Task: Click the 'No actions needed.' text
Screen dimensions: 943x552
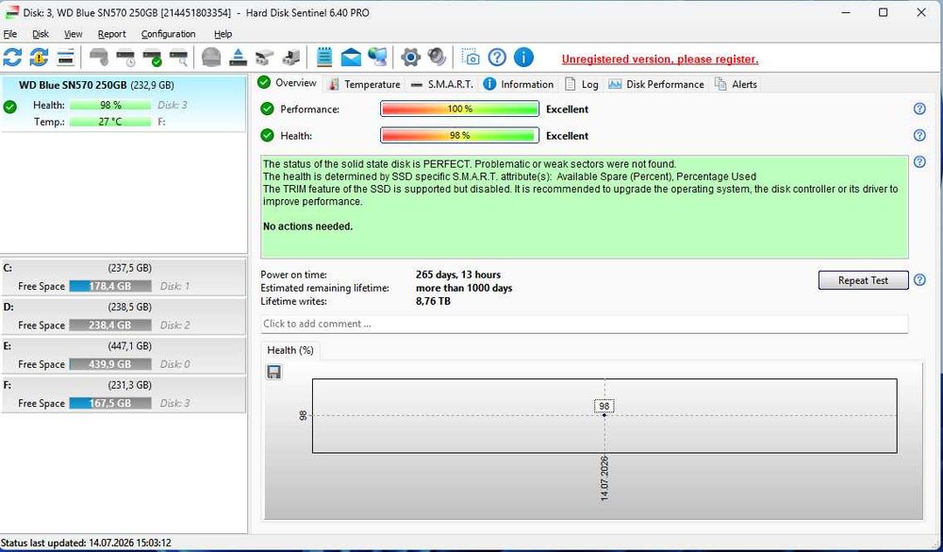Action: pyautogui.click(x=308, y=226)
